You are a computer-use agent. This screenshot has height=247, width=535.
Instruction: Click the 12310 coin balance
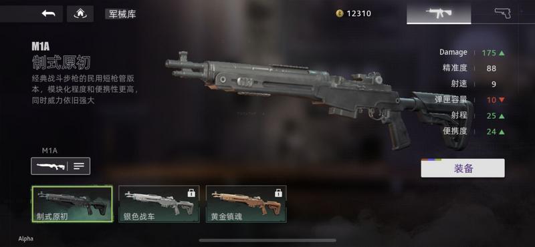pyautogui.click(x=359, y=13)
